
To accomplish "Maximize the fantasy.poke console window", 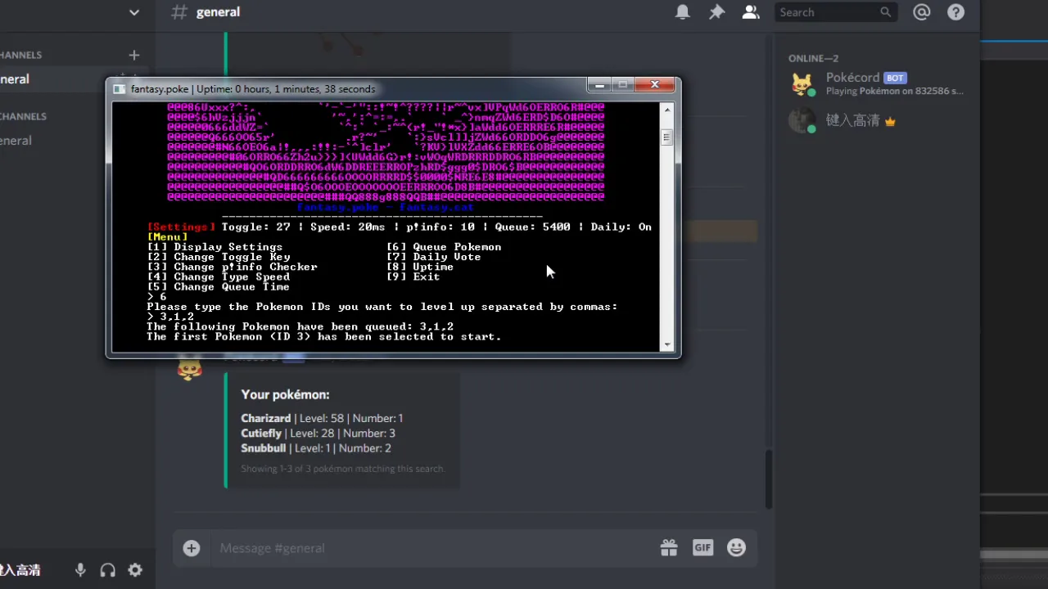I will pyautogui.click(x=622, y=85).
